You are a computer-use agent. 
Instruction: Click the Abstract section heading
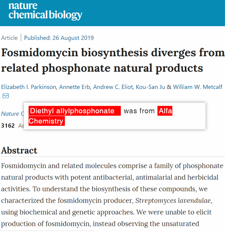point(19,150)
